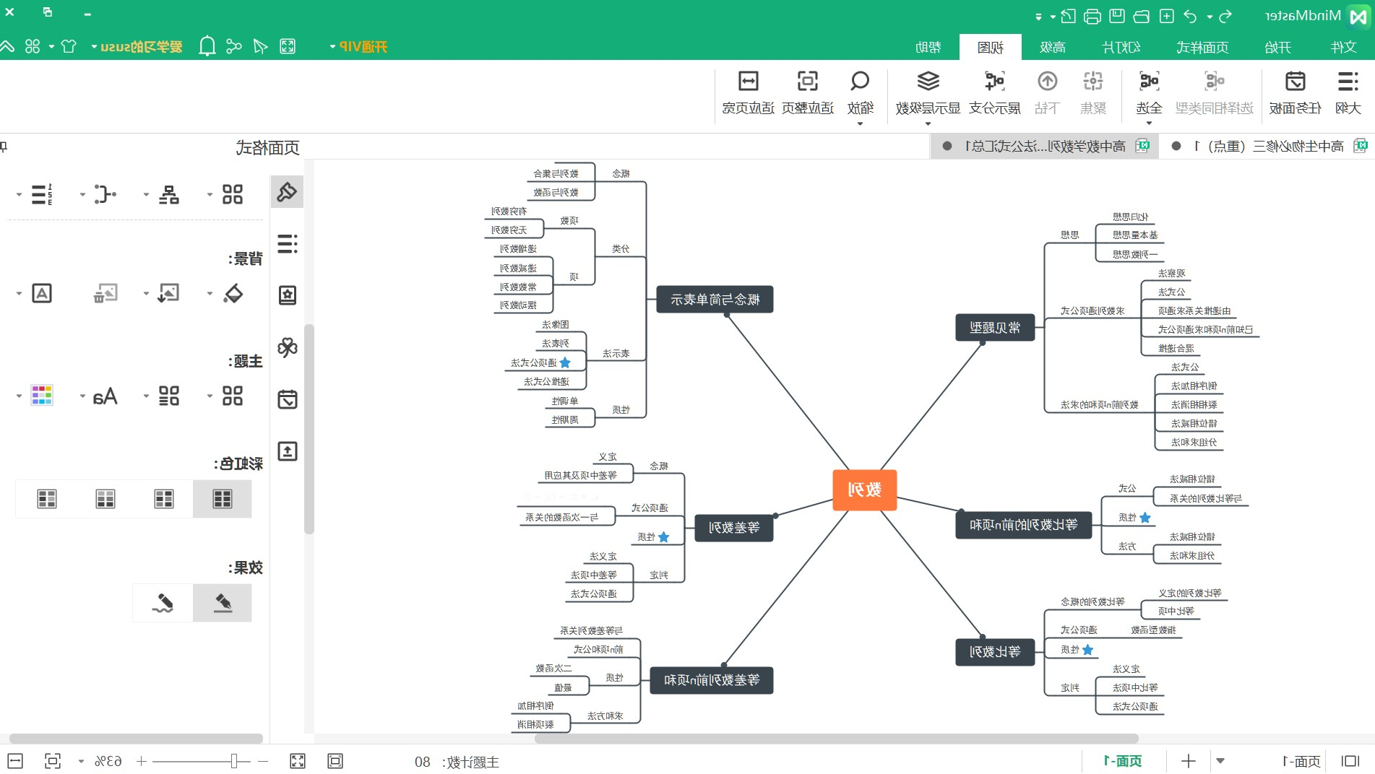Click the shirt skin icon beside username

point(69,46)
